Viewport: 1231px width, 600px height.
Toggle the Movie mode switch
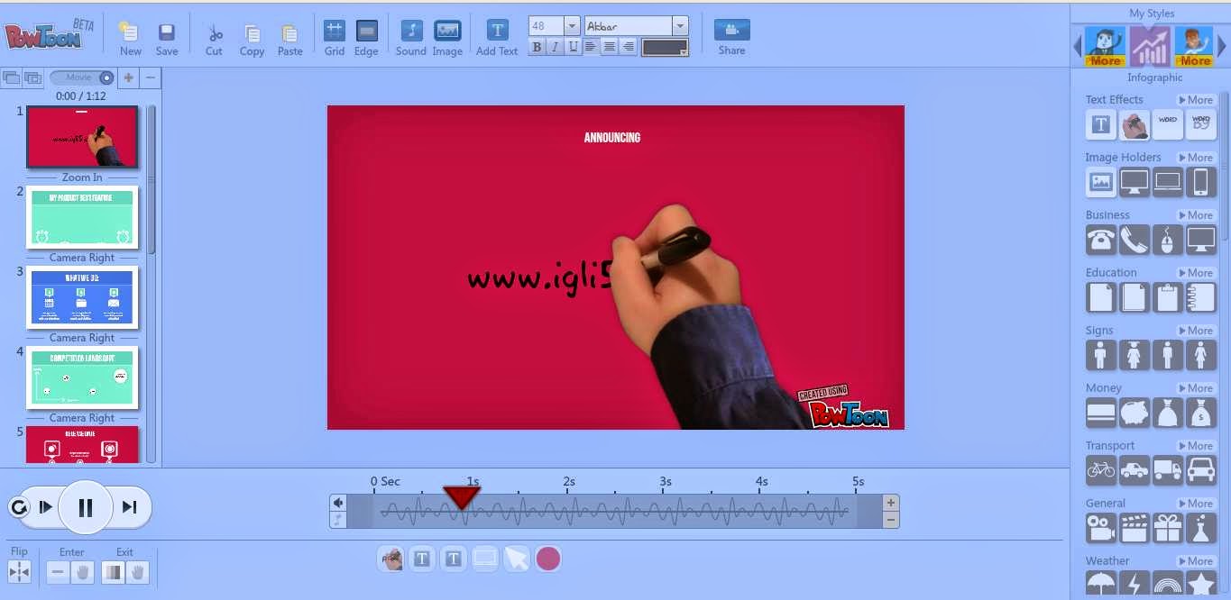(x=83, y=78)
